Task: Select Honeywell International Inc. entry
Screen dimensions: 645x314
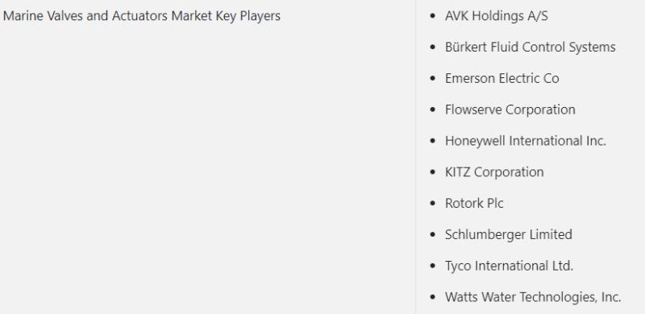Action: tap(526, 141)
